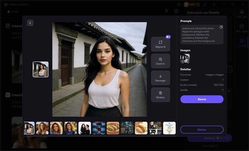Open the feedback message icon in title bar

(x=179, y=5)
